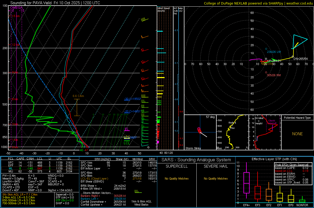Select the Sfc-3km AGL LR line

pyautogui.click(x=20, y=194)
